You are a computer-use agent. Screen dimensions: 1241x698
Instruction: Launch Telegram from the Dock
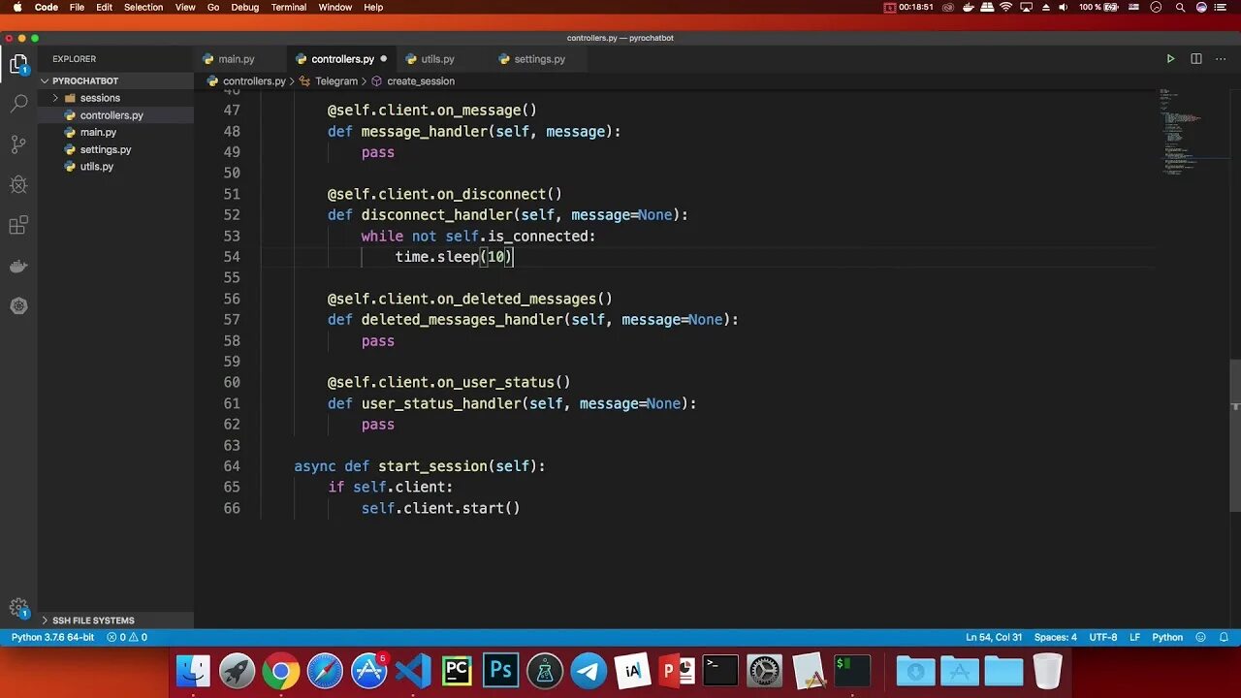point(589,671)
